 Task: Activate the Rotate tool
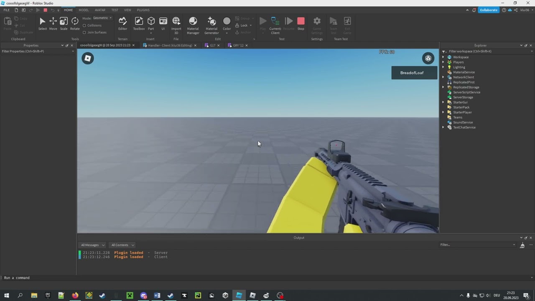coord(75,24)
